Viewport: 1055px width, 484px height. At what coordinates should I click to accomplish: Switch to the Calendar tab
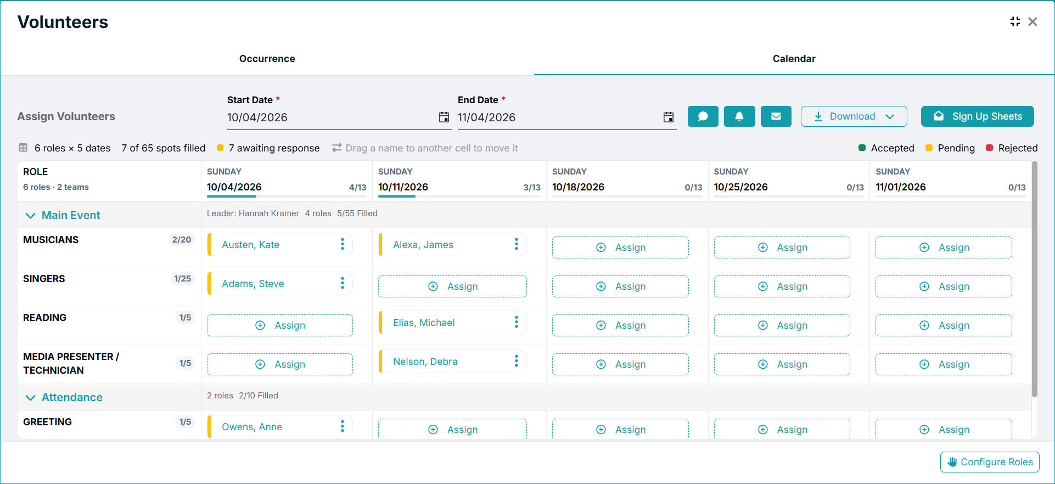794,59
